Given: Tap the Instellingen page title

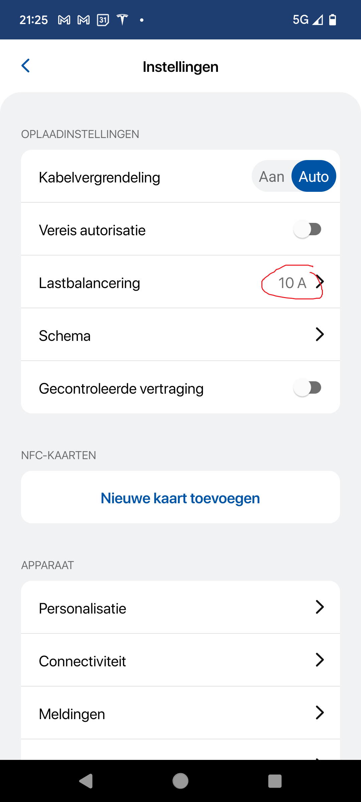Looking at the screenshot, I should (180, 67).
